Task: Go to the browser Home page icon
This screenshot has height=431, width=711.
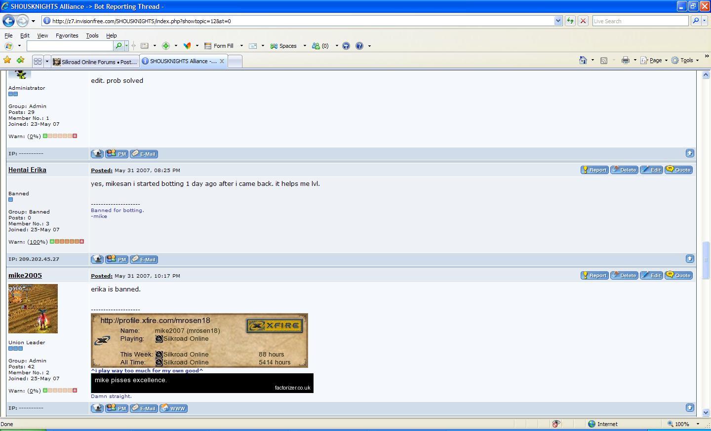Action: pyautogui.click(x=583, y=60)
